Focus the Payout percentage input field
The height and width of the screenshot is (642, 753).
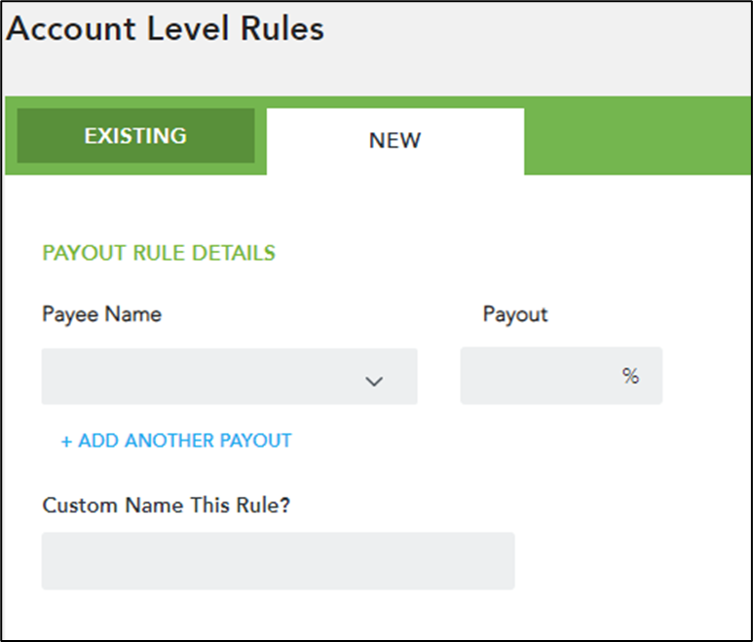pos(561,375)
